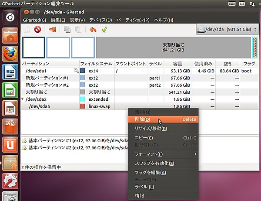The width and height of the screenshot is (261, 201).
Task: Click the extended partition block at disk map end
Action: click(255, 48)
